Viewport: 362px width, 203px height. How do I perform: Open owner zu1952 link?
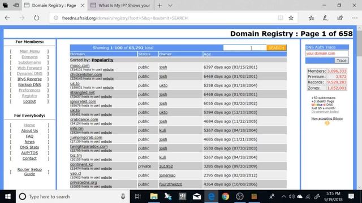tap(166, 166)
